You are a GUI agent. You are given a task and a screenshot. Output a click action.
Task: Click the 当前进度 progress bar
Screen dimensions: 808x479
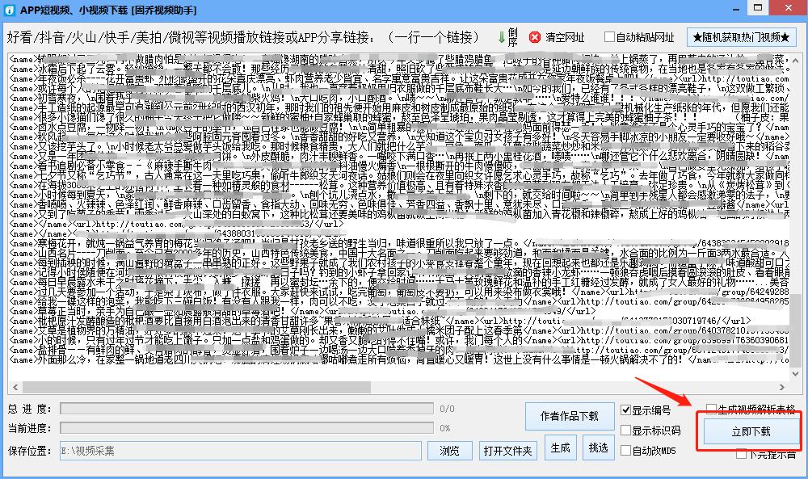(246, 429)
